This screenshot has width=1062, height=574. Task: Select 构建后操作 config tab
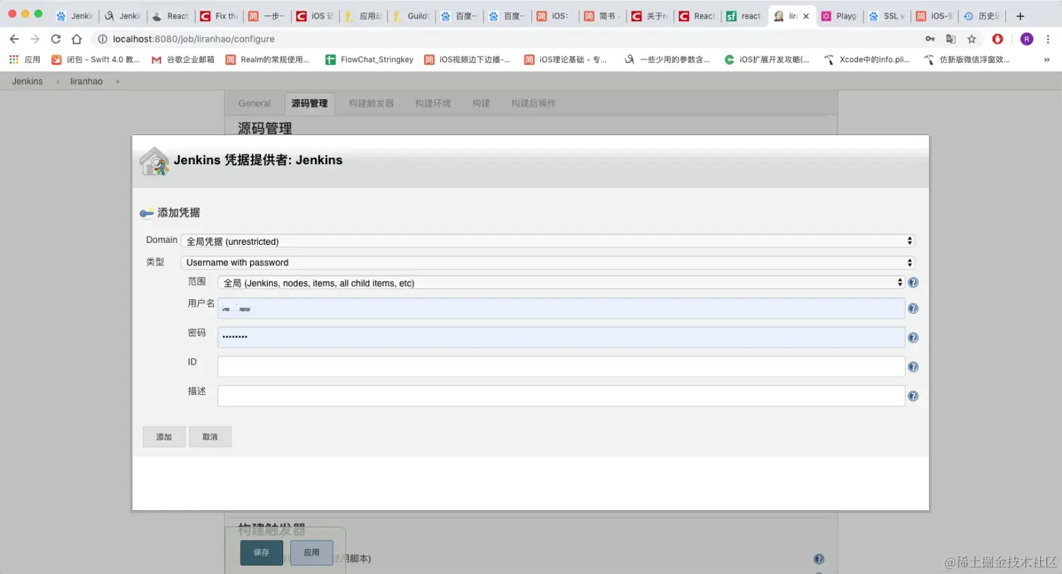click(x=533, y=103)
